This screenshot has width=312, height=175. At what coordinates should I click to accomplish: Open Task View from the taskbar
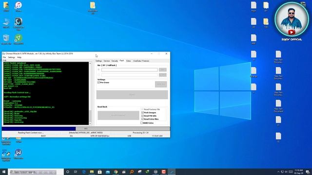tap(76, 172)
